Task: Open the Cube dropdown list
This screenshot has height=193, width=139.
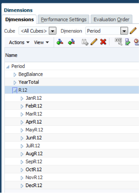Action: tap(53, 31)
